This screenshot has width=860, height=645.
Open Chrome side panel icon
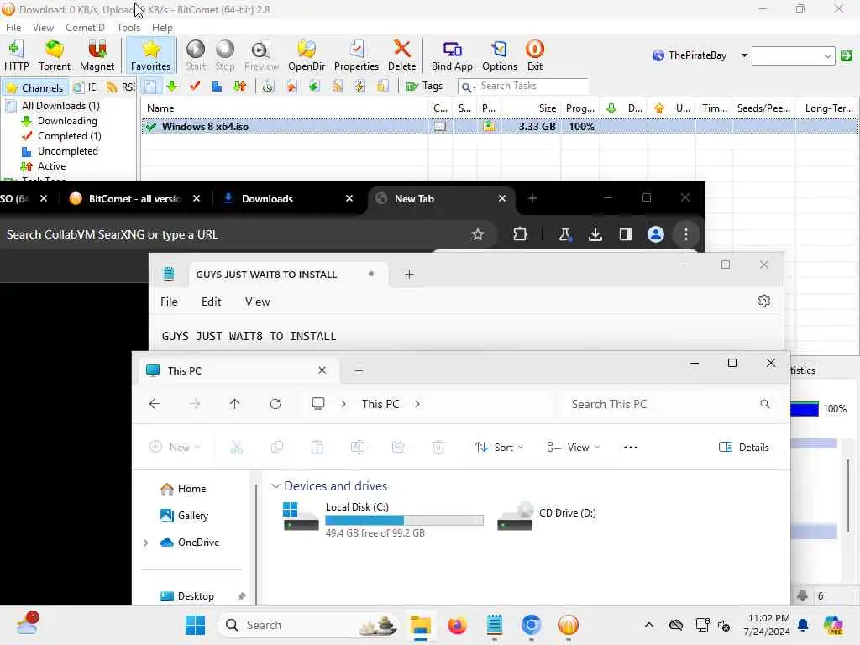[x=625, y=235]
